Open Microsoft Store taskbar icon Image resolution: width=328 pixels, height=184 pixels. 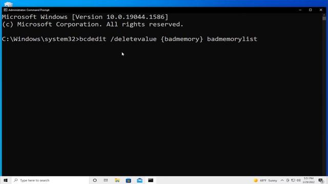tap(129, 180)
